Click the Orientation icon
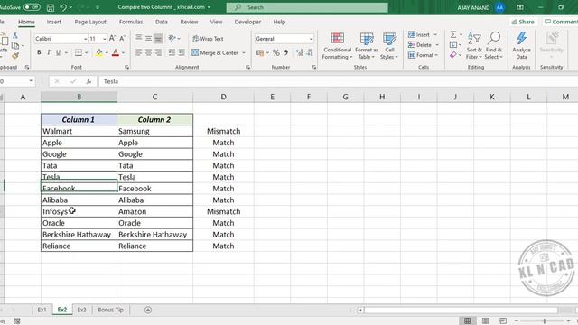Screen dimensions: 578x325 tap(172, 38)
